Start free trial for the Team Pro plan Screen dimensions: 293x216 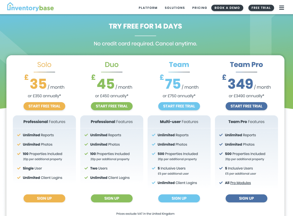[246, 106]
